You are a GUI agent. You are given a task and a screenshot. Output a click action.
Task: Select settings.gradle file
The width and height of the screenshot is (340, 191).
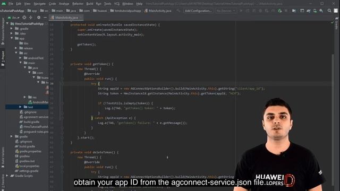tap(27, 171)
